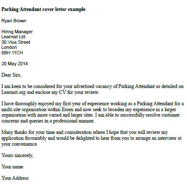187x184 pixels.
Task: Click the postcode '6BH 11CH'
Action: point(12,53)
